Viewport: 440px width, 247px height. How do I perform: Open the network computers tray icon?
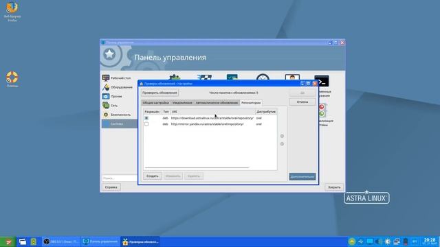click(x=397, y=242)
